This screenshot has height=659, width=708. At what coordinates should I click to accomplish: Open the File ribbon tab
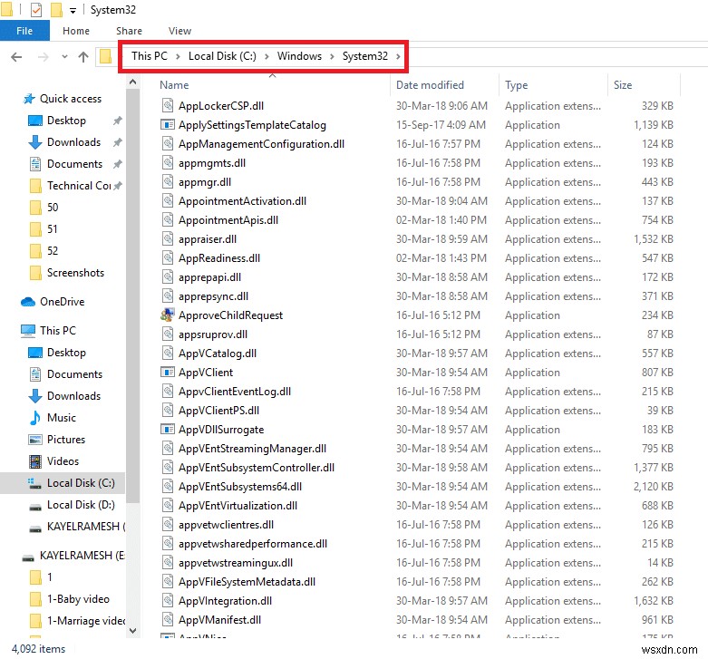pos(24,31)
